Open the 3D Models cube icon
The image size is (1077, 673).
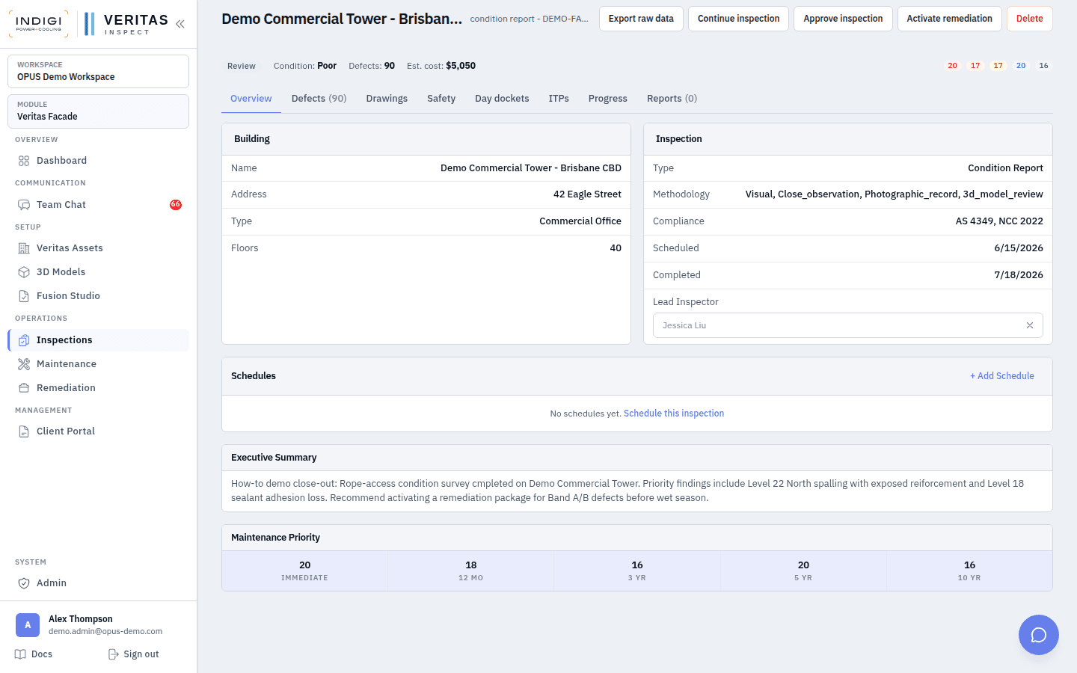(x=24, y=272)
